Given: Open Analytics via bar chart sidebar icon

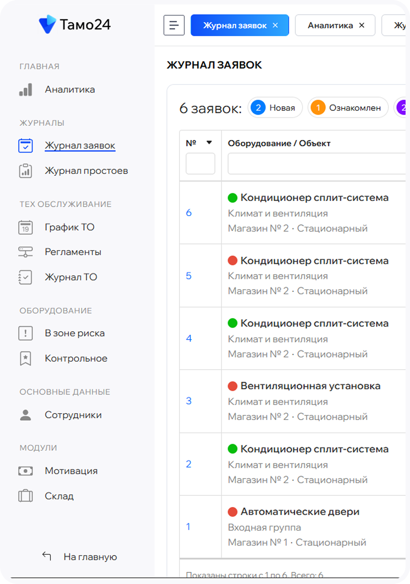Looking at the screenshot, I should tap(26, 89).
